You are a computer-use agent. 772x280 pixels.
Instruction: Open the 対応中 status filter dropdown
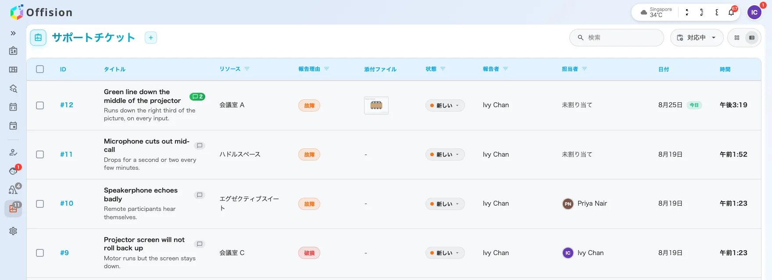697,38
